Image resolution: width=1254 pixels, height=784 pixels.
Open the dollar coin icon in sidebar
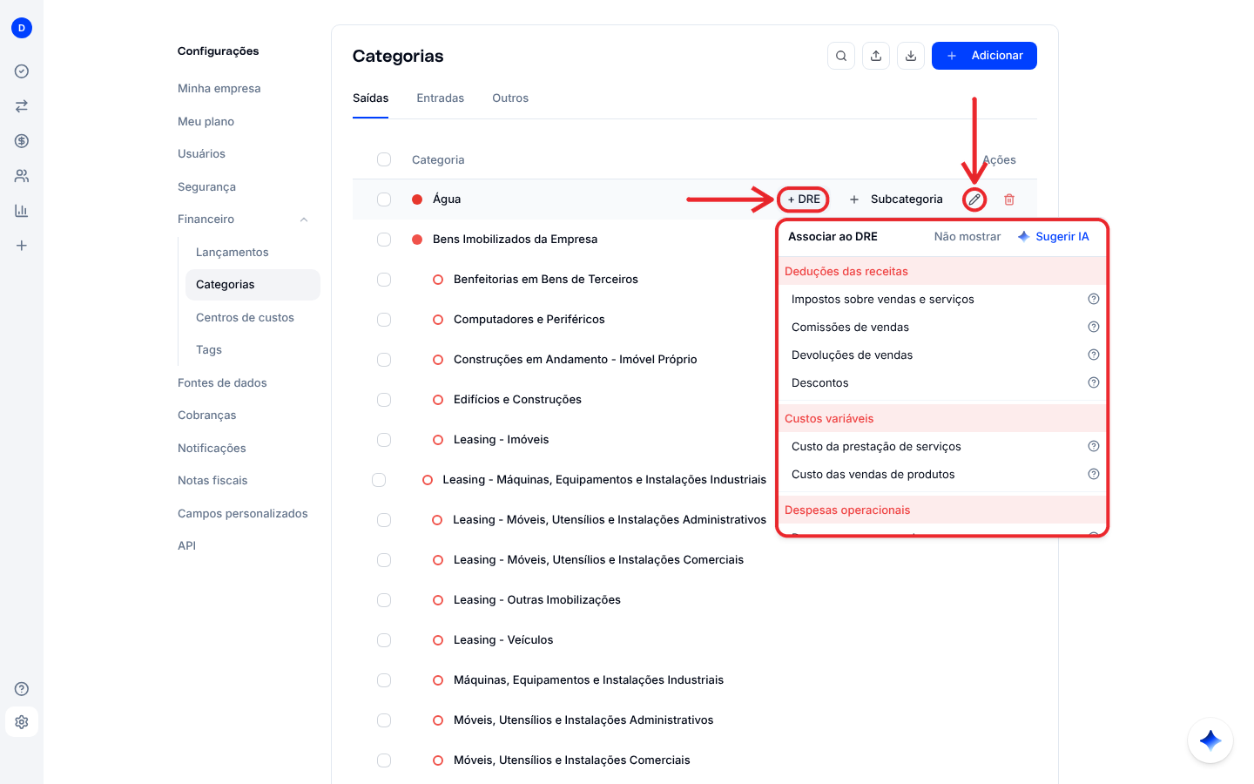pyautogui.click(x=22, y=141)
